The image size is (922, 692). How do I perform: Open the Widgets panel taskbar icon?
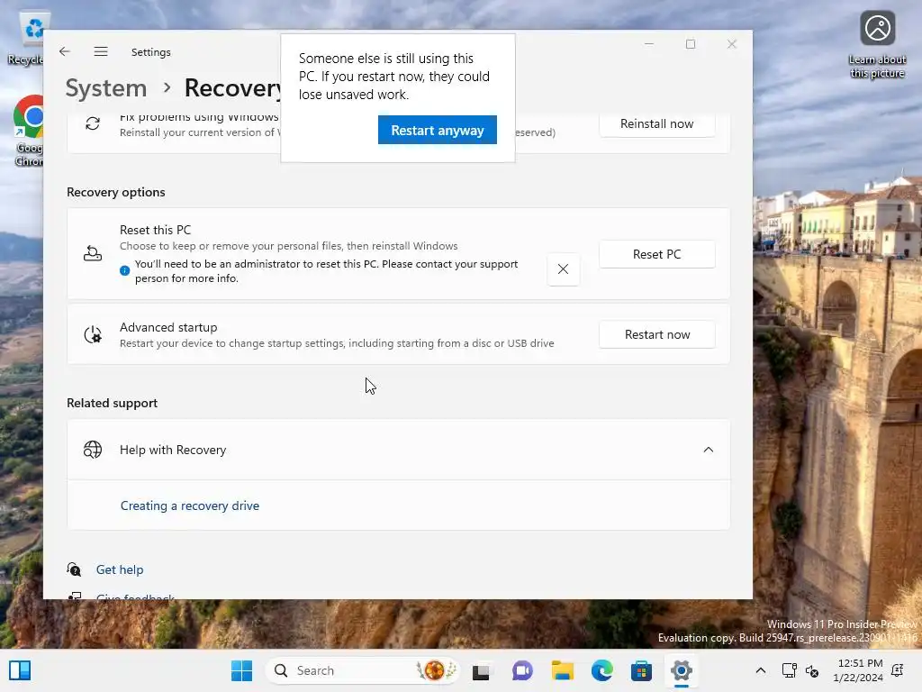pos(20,670)
